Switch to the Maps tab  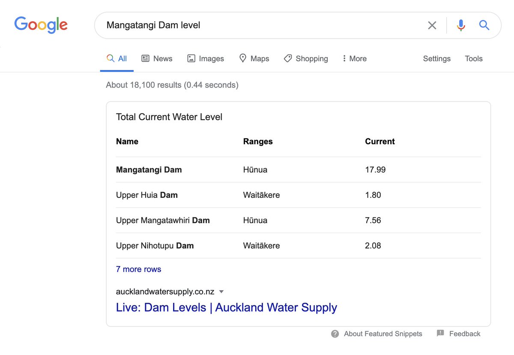(254, 59)
